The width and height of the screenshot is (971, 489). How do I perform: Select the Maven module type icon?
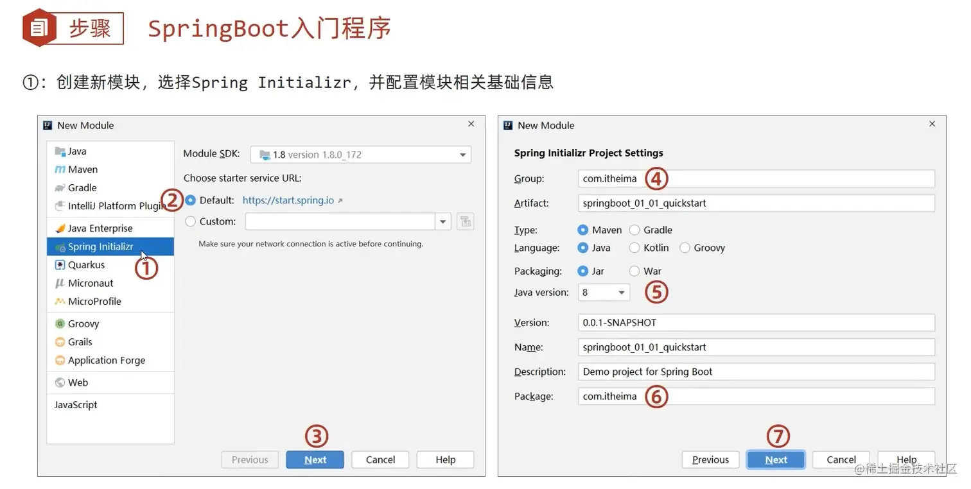(x=61, y=169)
